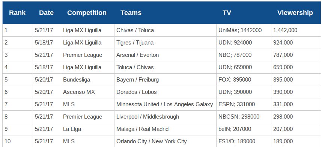Select the Minnesota United / Los Angeles Galaxy cell
Viewport: 322px width, 147px height.
point(165,104)
